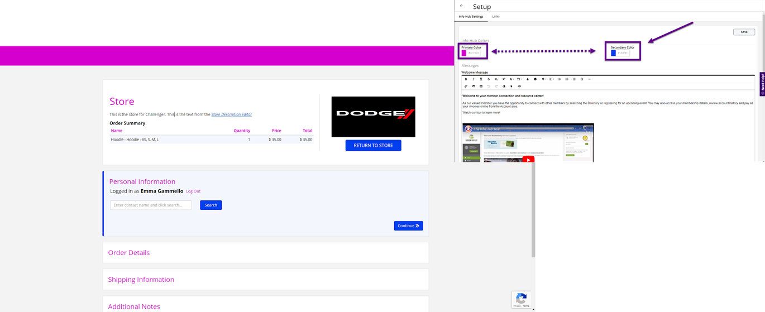This screenshot has width=765, height=312.
Task: Open the font family dropdown (A)
Action: (511, 79)
